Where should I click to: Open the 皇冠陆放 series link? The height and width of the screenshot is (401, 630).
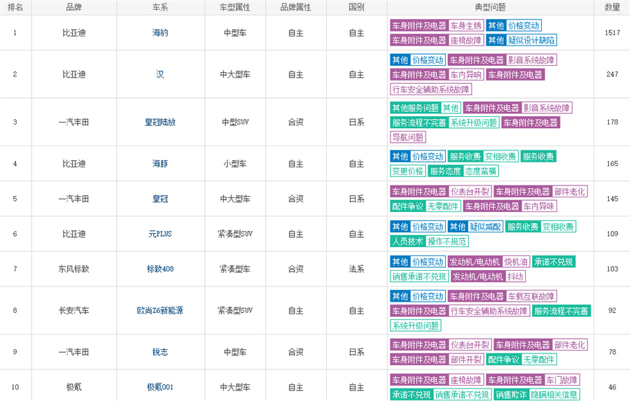tap(160, 122)
